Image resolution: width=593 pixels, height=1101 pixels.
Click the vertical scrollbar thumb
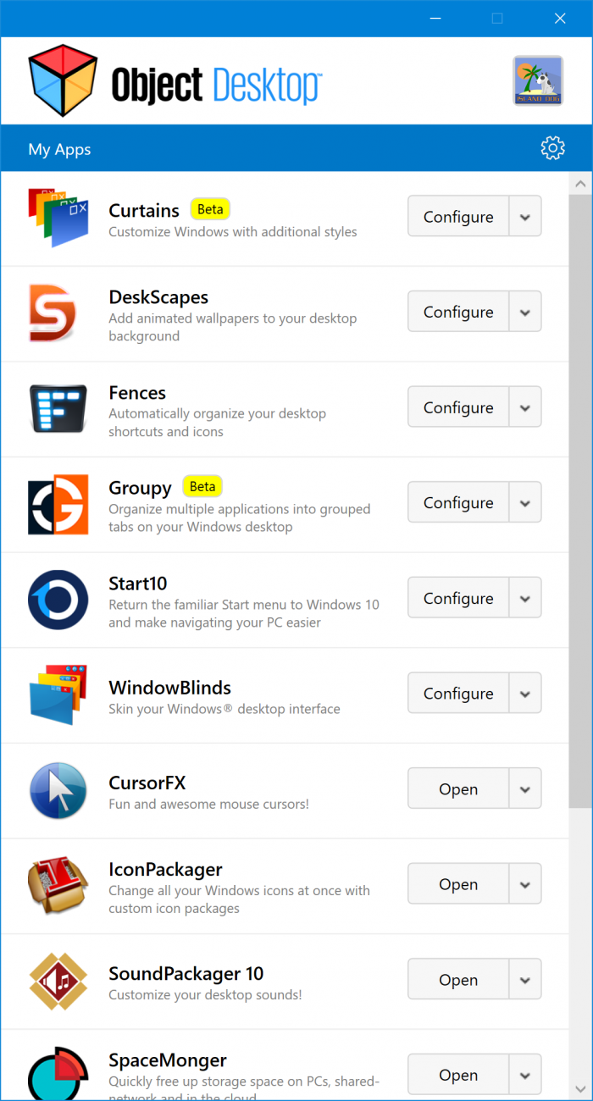(580, 501)
